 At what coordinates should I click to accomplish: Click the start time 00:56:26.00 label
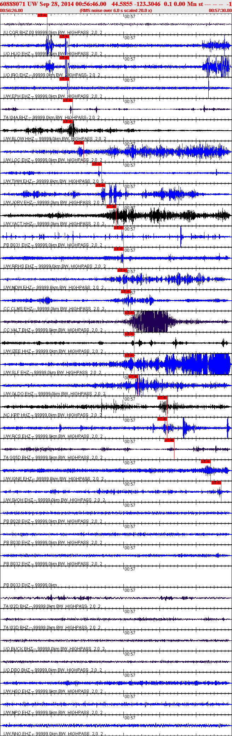pyautogui.click(x=11, y=11)
